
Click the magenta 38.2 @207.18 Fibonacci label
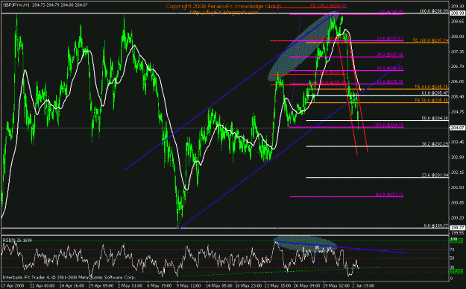tap(390, 55)
